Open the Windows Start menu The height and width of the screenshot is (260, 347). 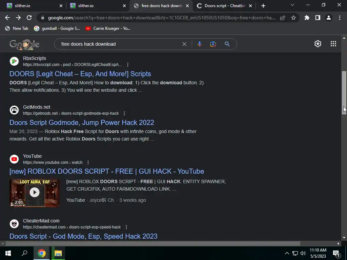8,253
